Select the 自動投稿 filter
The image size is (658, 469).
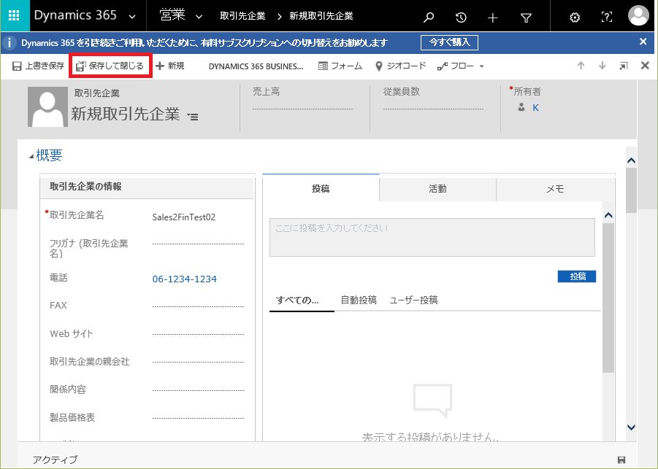pos(359,300)
